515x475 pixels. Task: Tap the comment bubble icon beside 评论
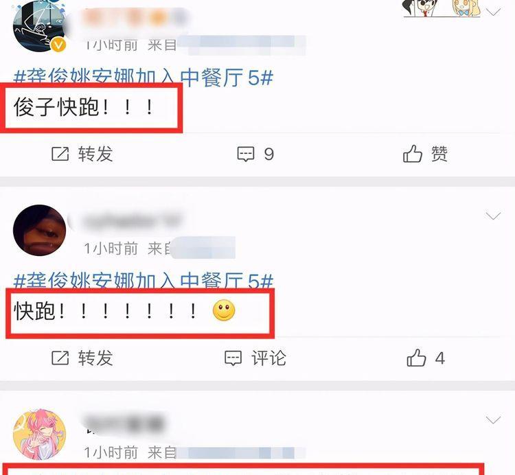tap(233, 358)
